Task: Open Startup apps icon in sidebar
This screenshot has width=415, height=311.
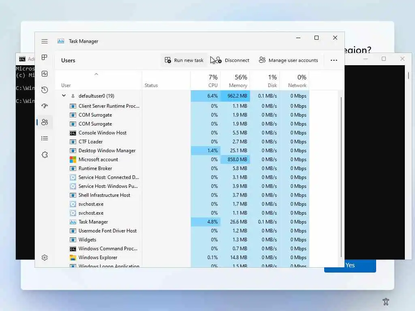Action: tap(45, 106)
